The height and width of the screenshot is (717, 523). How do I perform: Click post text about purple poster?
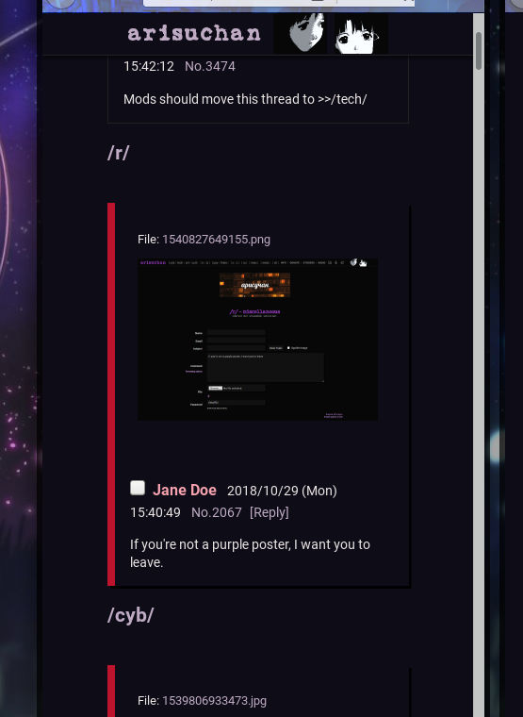tap(250, 553)
